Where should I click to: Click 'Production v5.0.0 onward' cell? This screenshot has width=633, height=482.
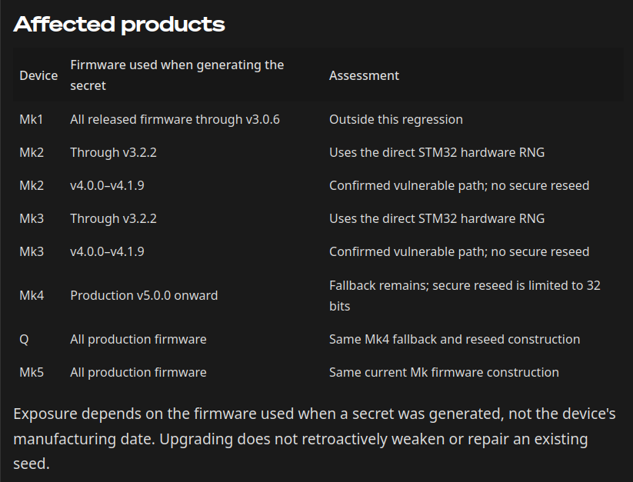[x=144, y=296]
